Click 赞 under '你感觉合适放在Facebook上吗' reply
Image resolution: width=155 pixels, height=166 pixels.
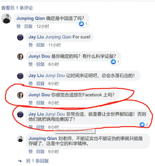point(30,103)
